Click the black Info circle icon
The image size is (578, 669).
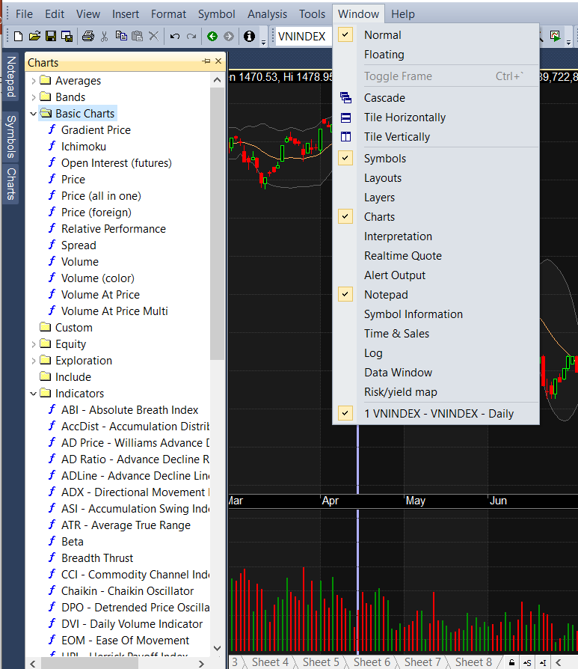[x=249, y=36]
